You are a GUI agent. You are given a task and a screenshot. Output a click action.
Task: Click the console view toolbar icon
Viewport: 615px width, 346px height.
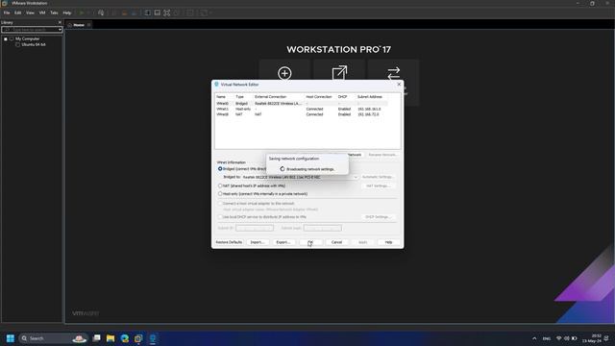(190, 12)
